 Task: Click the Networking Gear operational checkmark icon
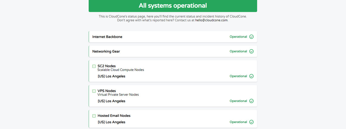click(x=251, y=51)
